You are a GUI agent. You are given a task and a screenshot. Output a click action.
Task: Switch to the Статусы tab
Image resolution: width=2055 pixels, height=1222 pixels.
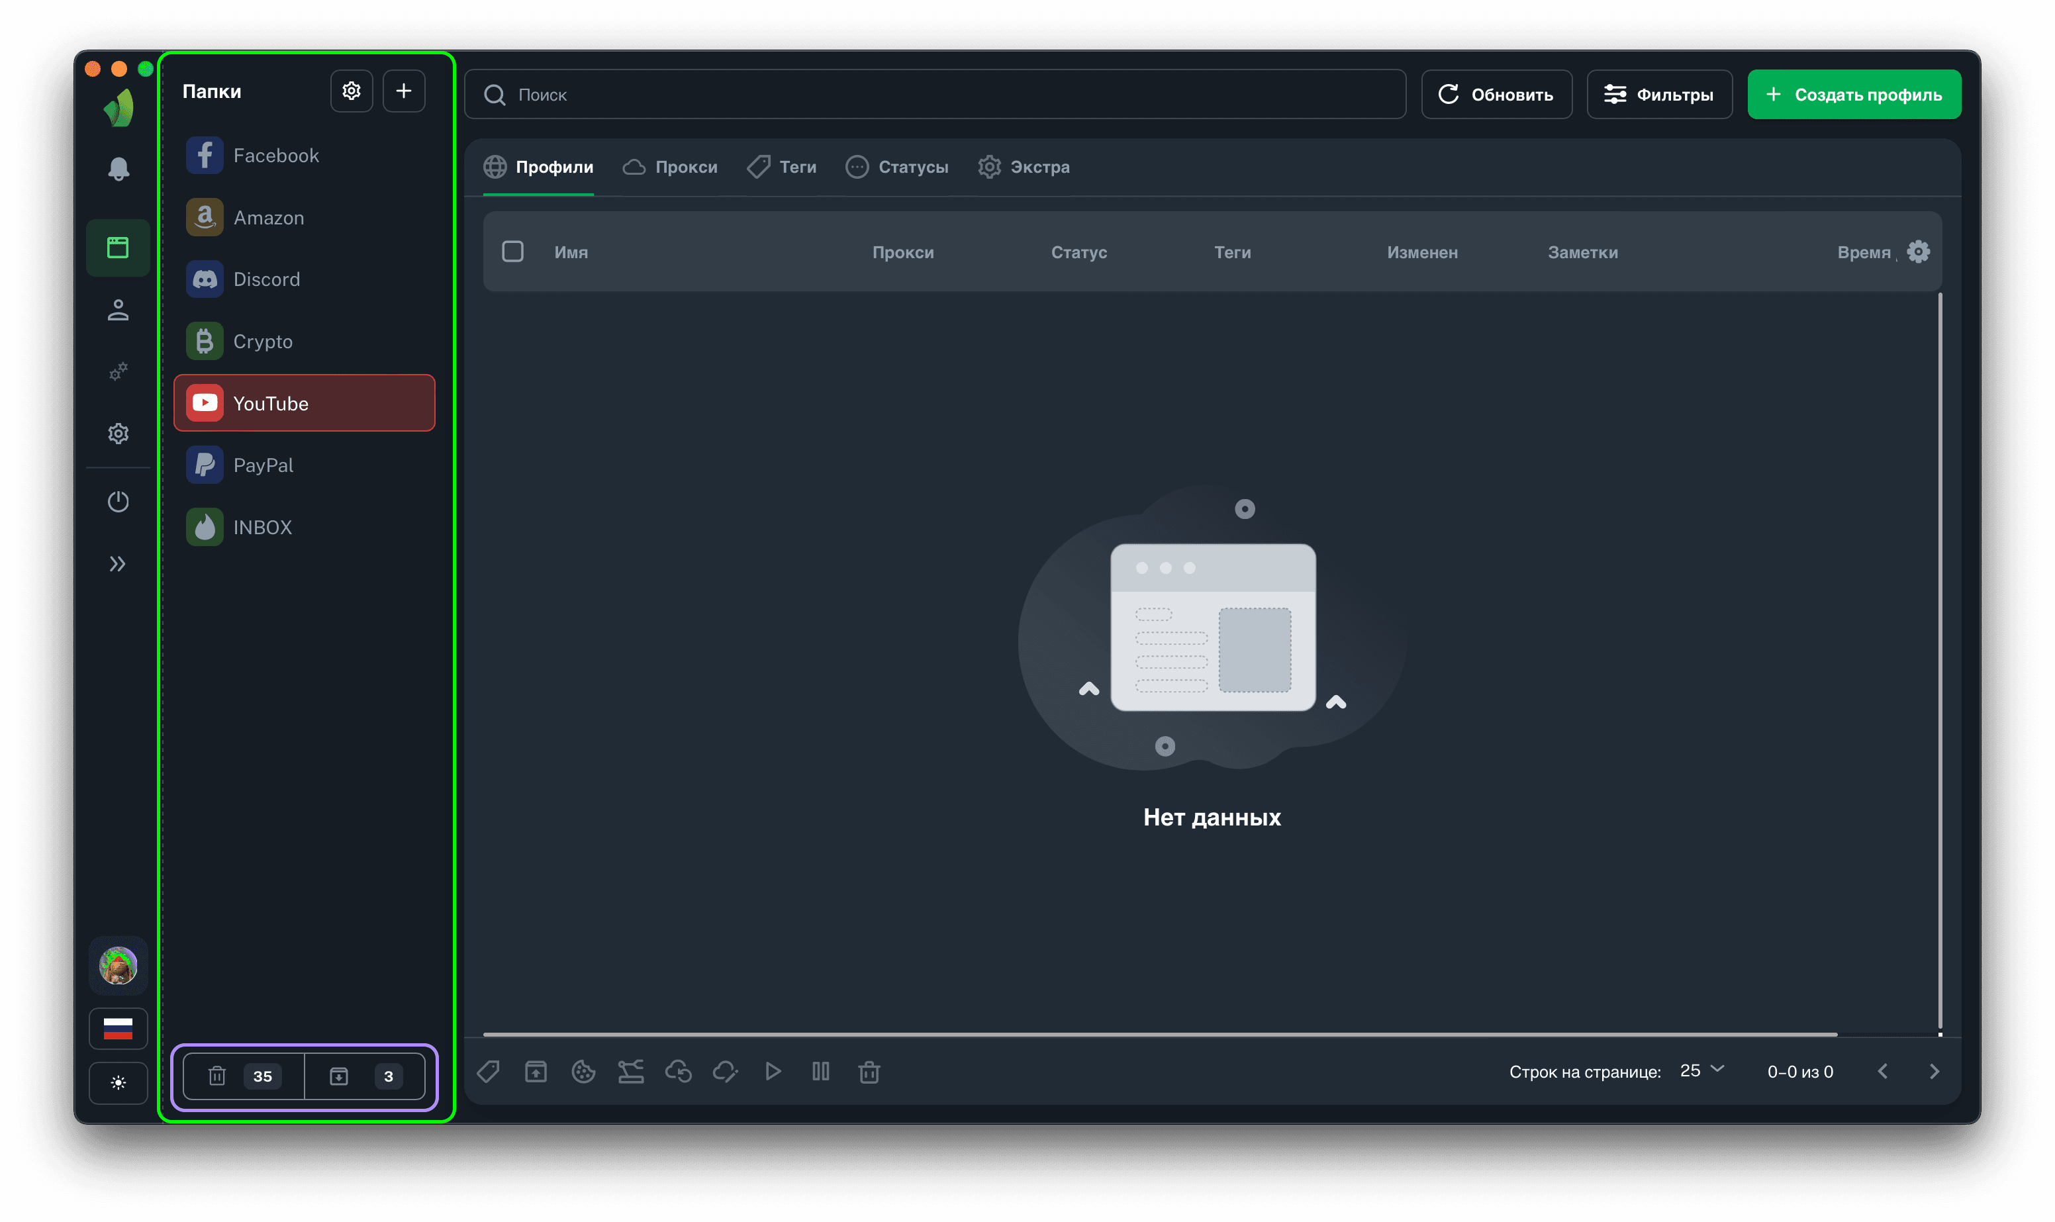click(898, 167)
